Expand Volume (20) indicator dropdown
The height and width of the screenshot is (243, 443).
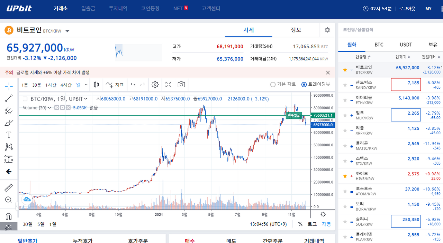point(49,108)
